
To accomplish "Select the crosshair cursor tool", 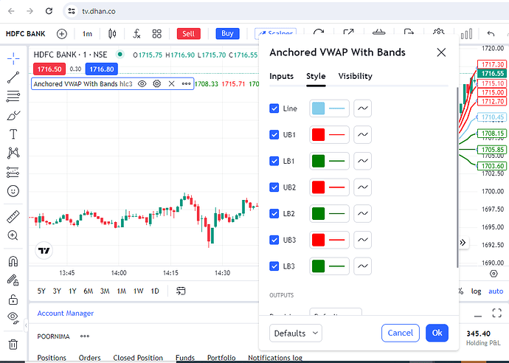I will (x=13, y=59).
